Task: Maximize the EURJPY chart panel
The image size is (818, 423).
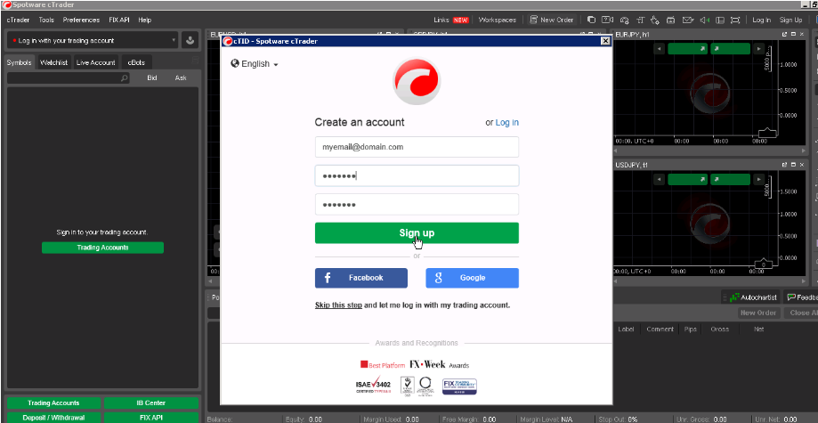Action: (793, 34)
